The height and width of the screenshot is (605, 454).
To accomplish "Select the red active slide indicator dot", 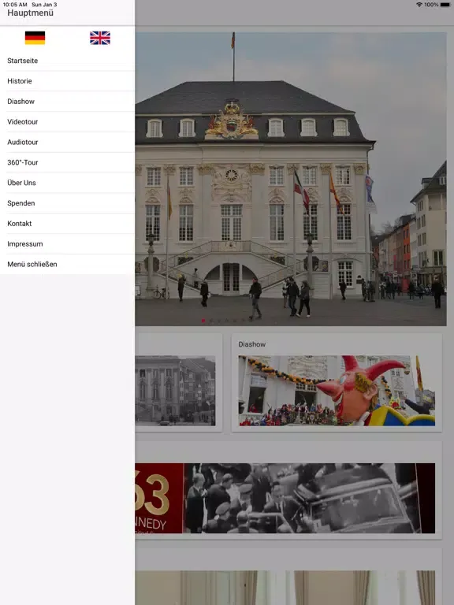I will (x=203, y=321).
